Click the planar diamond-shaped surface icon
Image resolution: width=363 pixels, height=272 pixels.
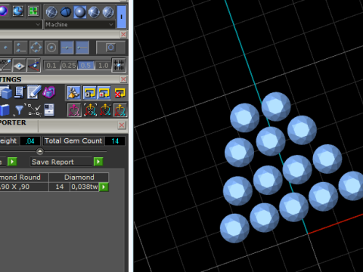click(19, 65)
